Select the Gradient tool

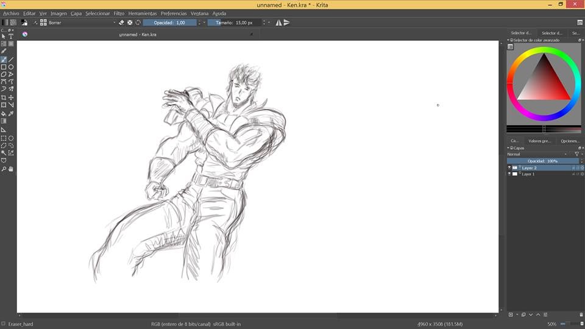pyautogui.click(x=4, y=121)
